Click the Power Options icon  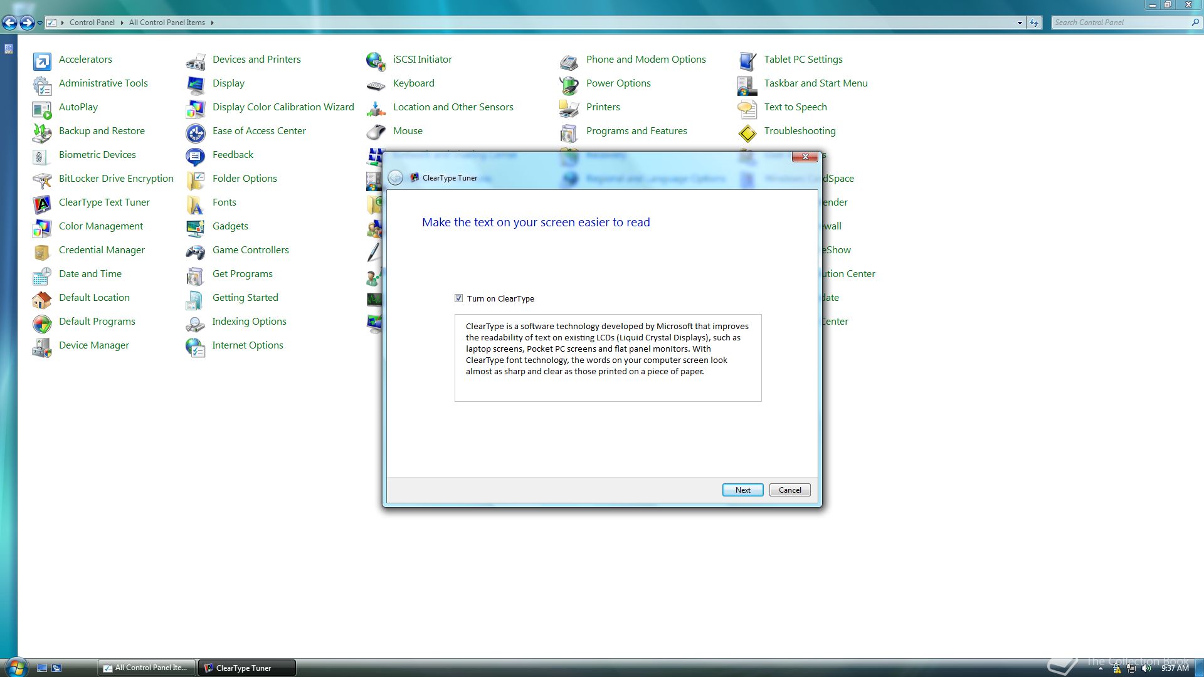click(x=569, y=85)
